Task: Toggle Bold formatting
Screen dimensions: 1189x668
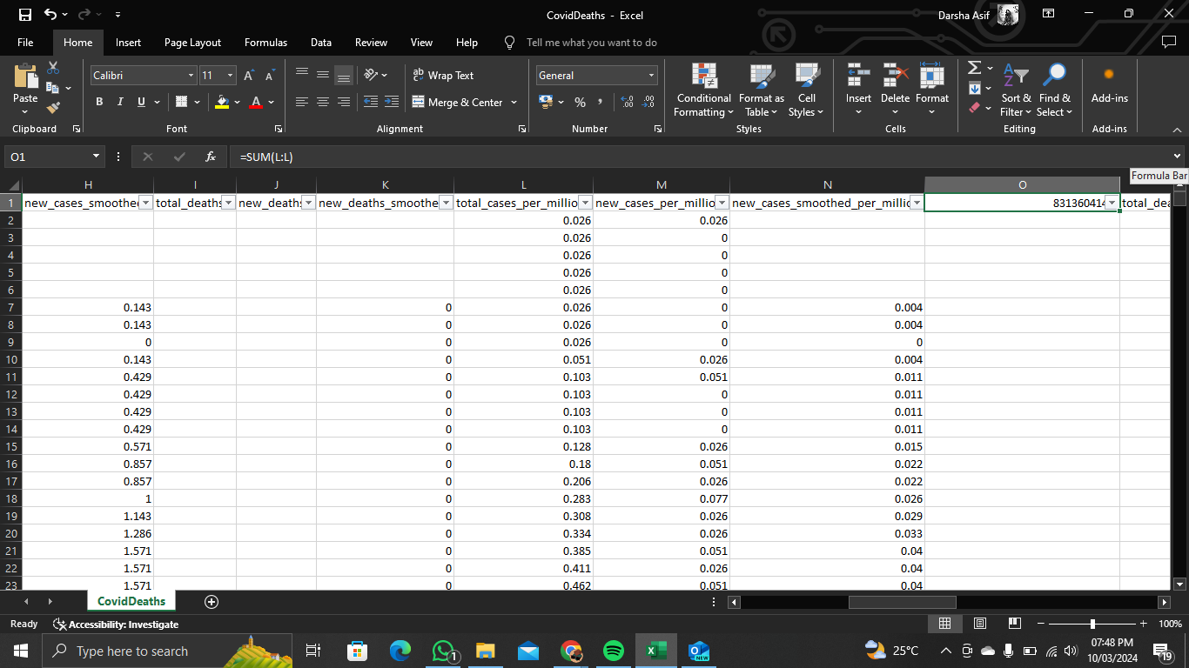Action: [x=99, y=102]
